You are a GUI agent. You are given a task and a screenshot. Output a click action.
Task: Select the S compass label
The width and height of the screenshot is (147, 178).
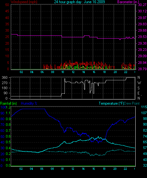[138, 88]
